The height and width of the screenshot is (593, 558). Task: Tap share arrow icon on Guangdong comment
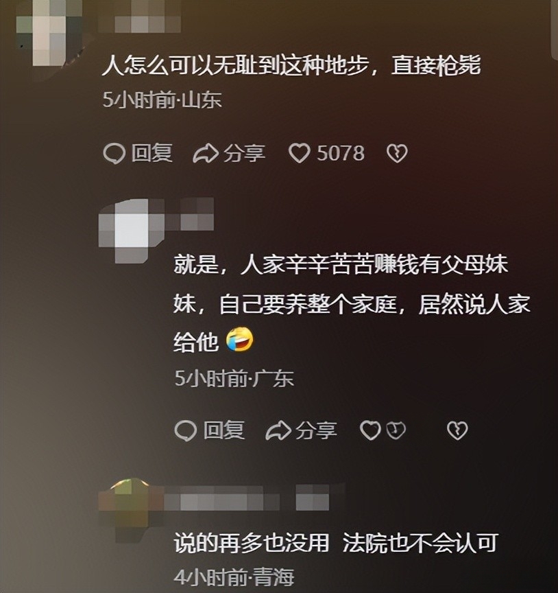[278, 431]
